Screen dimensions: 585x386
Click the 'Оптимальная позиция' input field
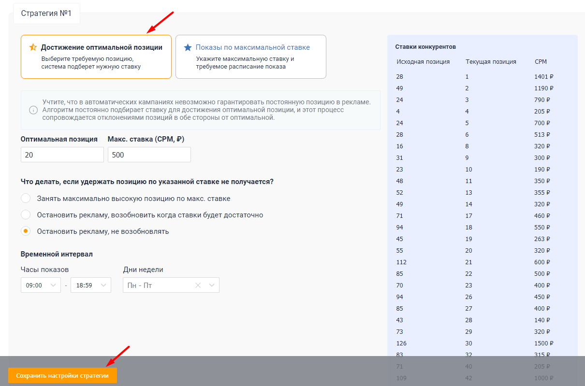point(62,155)
